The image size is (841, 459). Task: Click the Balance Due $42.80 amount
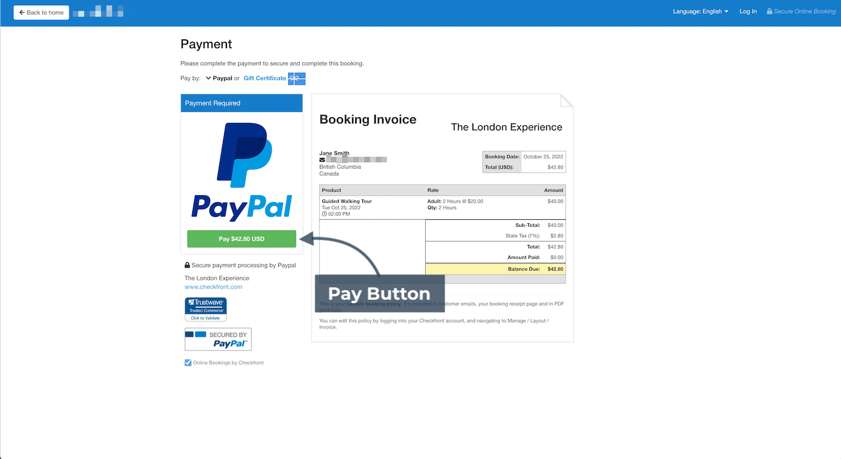tap(555, 269)
